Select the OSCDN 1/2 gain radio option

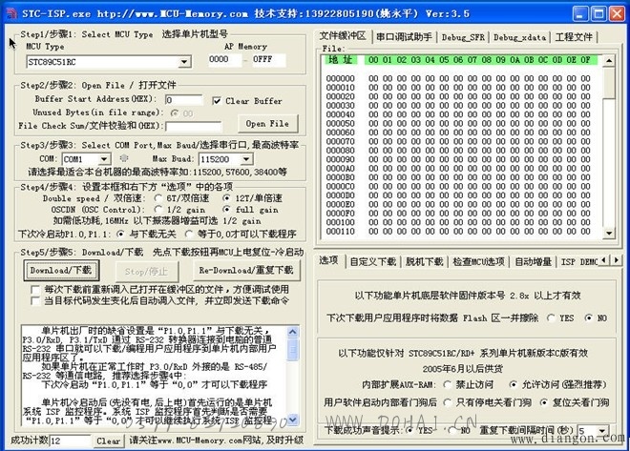tap(158, 210)
